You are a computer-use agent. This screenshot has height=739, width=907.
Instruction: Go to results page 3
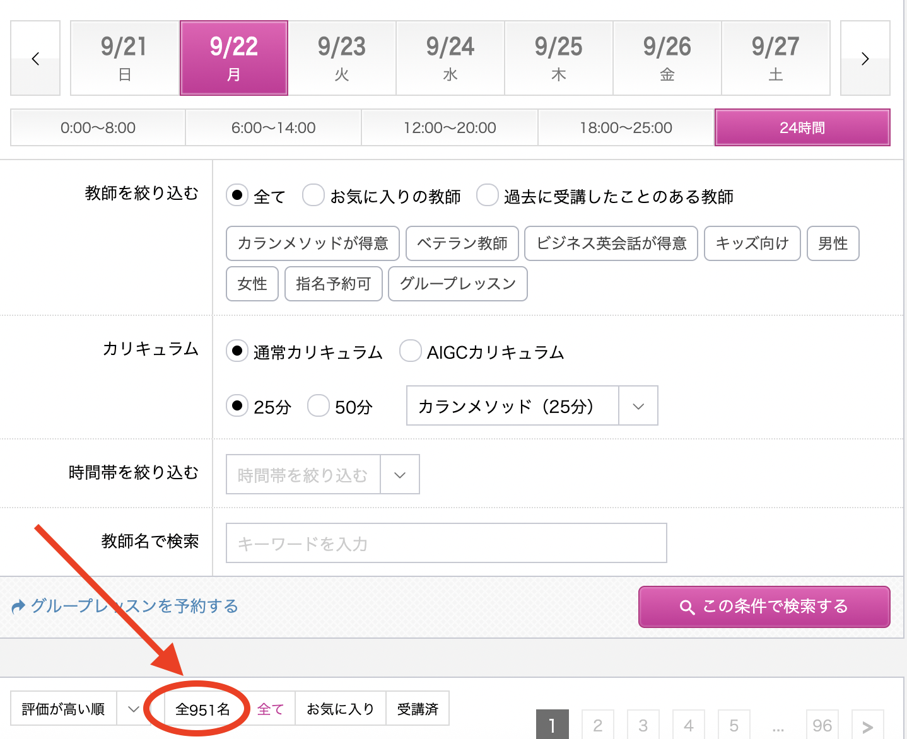643,726
